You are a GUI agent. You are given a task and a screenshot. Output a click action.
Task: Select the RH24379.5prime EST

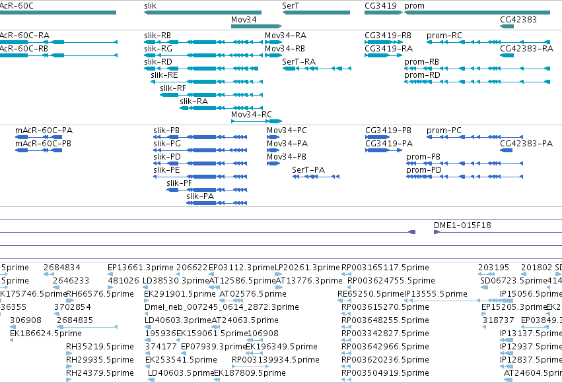(x=69, y=380)
